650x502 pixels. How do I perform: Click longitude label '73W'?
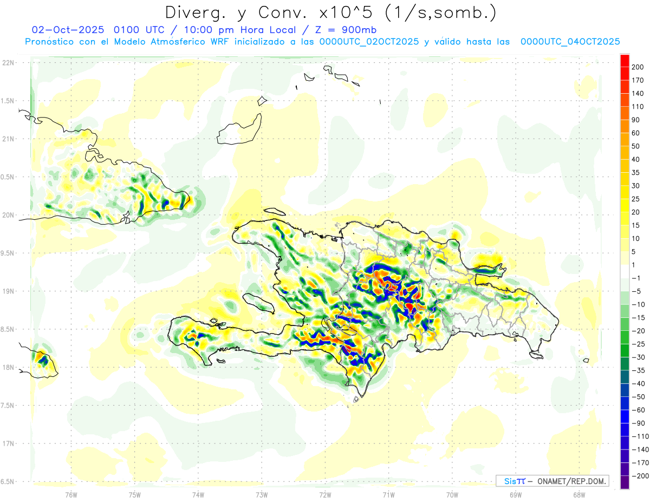click(x=262, y=494)
